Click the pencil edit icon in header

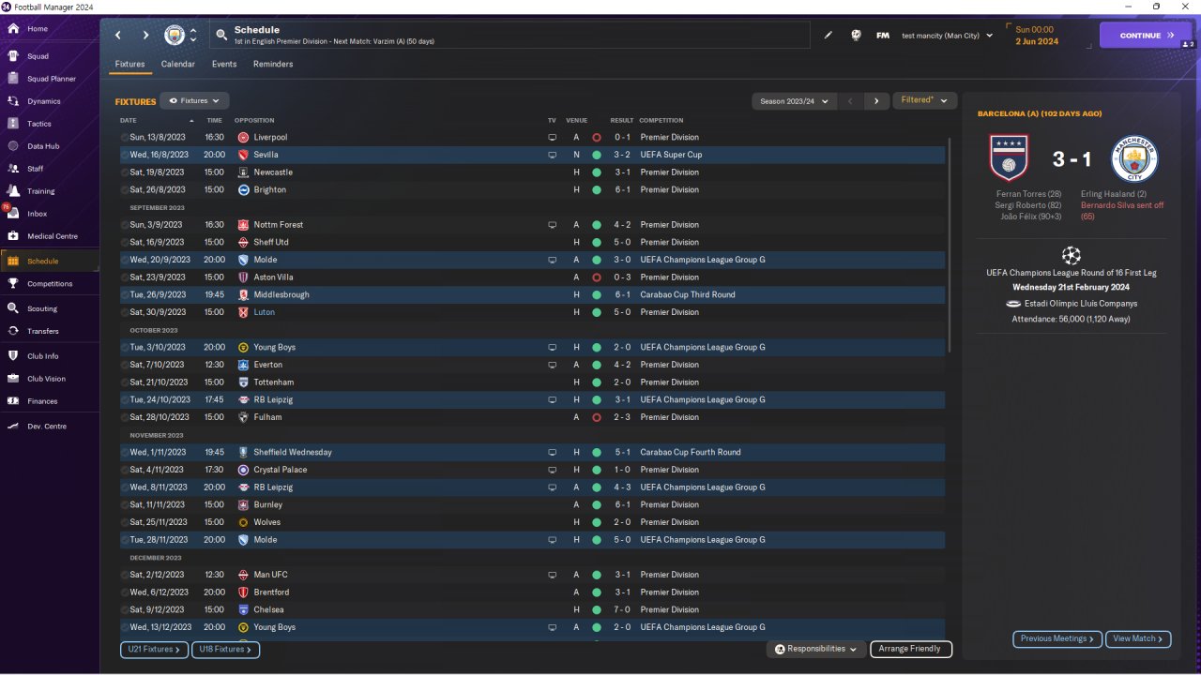click(829, 36)
